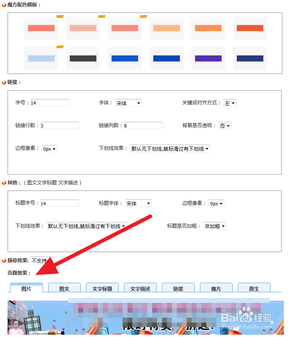Click the 标题字号 input field
This screenshot has width=288, height=337.
click(60, 203)
